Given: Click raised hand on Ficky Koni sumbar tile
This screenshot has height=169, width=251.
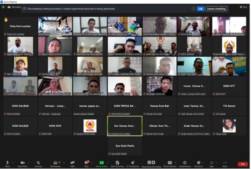Looking at the screenshot, I should pyautogui.click(x=6, y=20).
